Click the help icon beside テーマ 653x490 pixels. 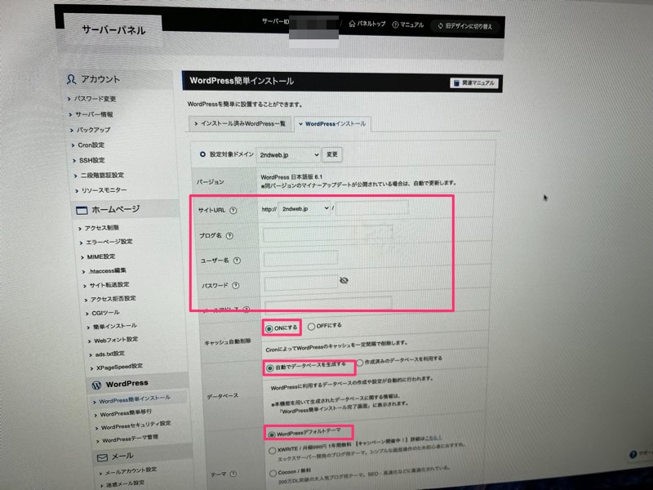click(233, 474)
